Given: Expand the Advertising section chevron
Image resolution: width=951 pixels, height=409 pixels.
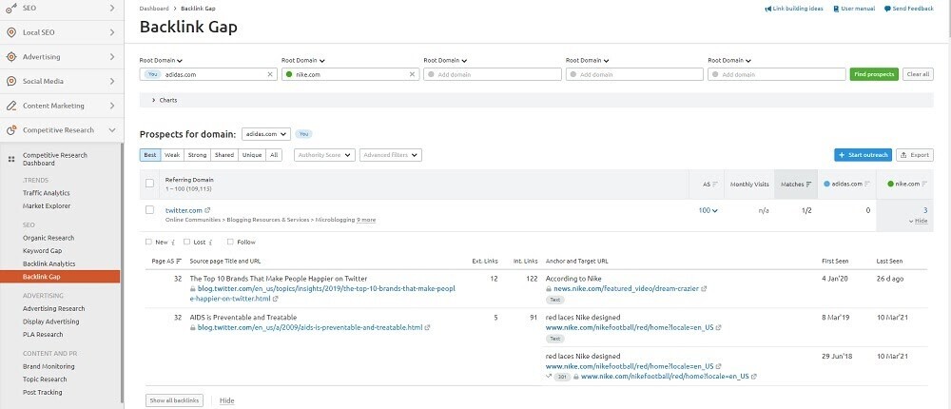Looking at the screenshot, I should (x=112, y=56).
